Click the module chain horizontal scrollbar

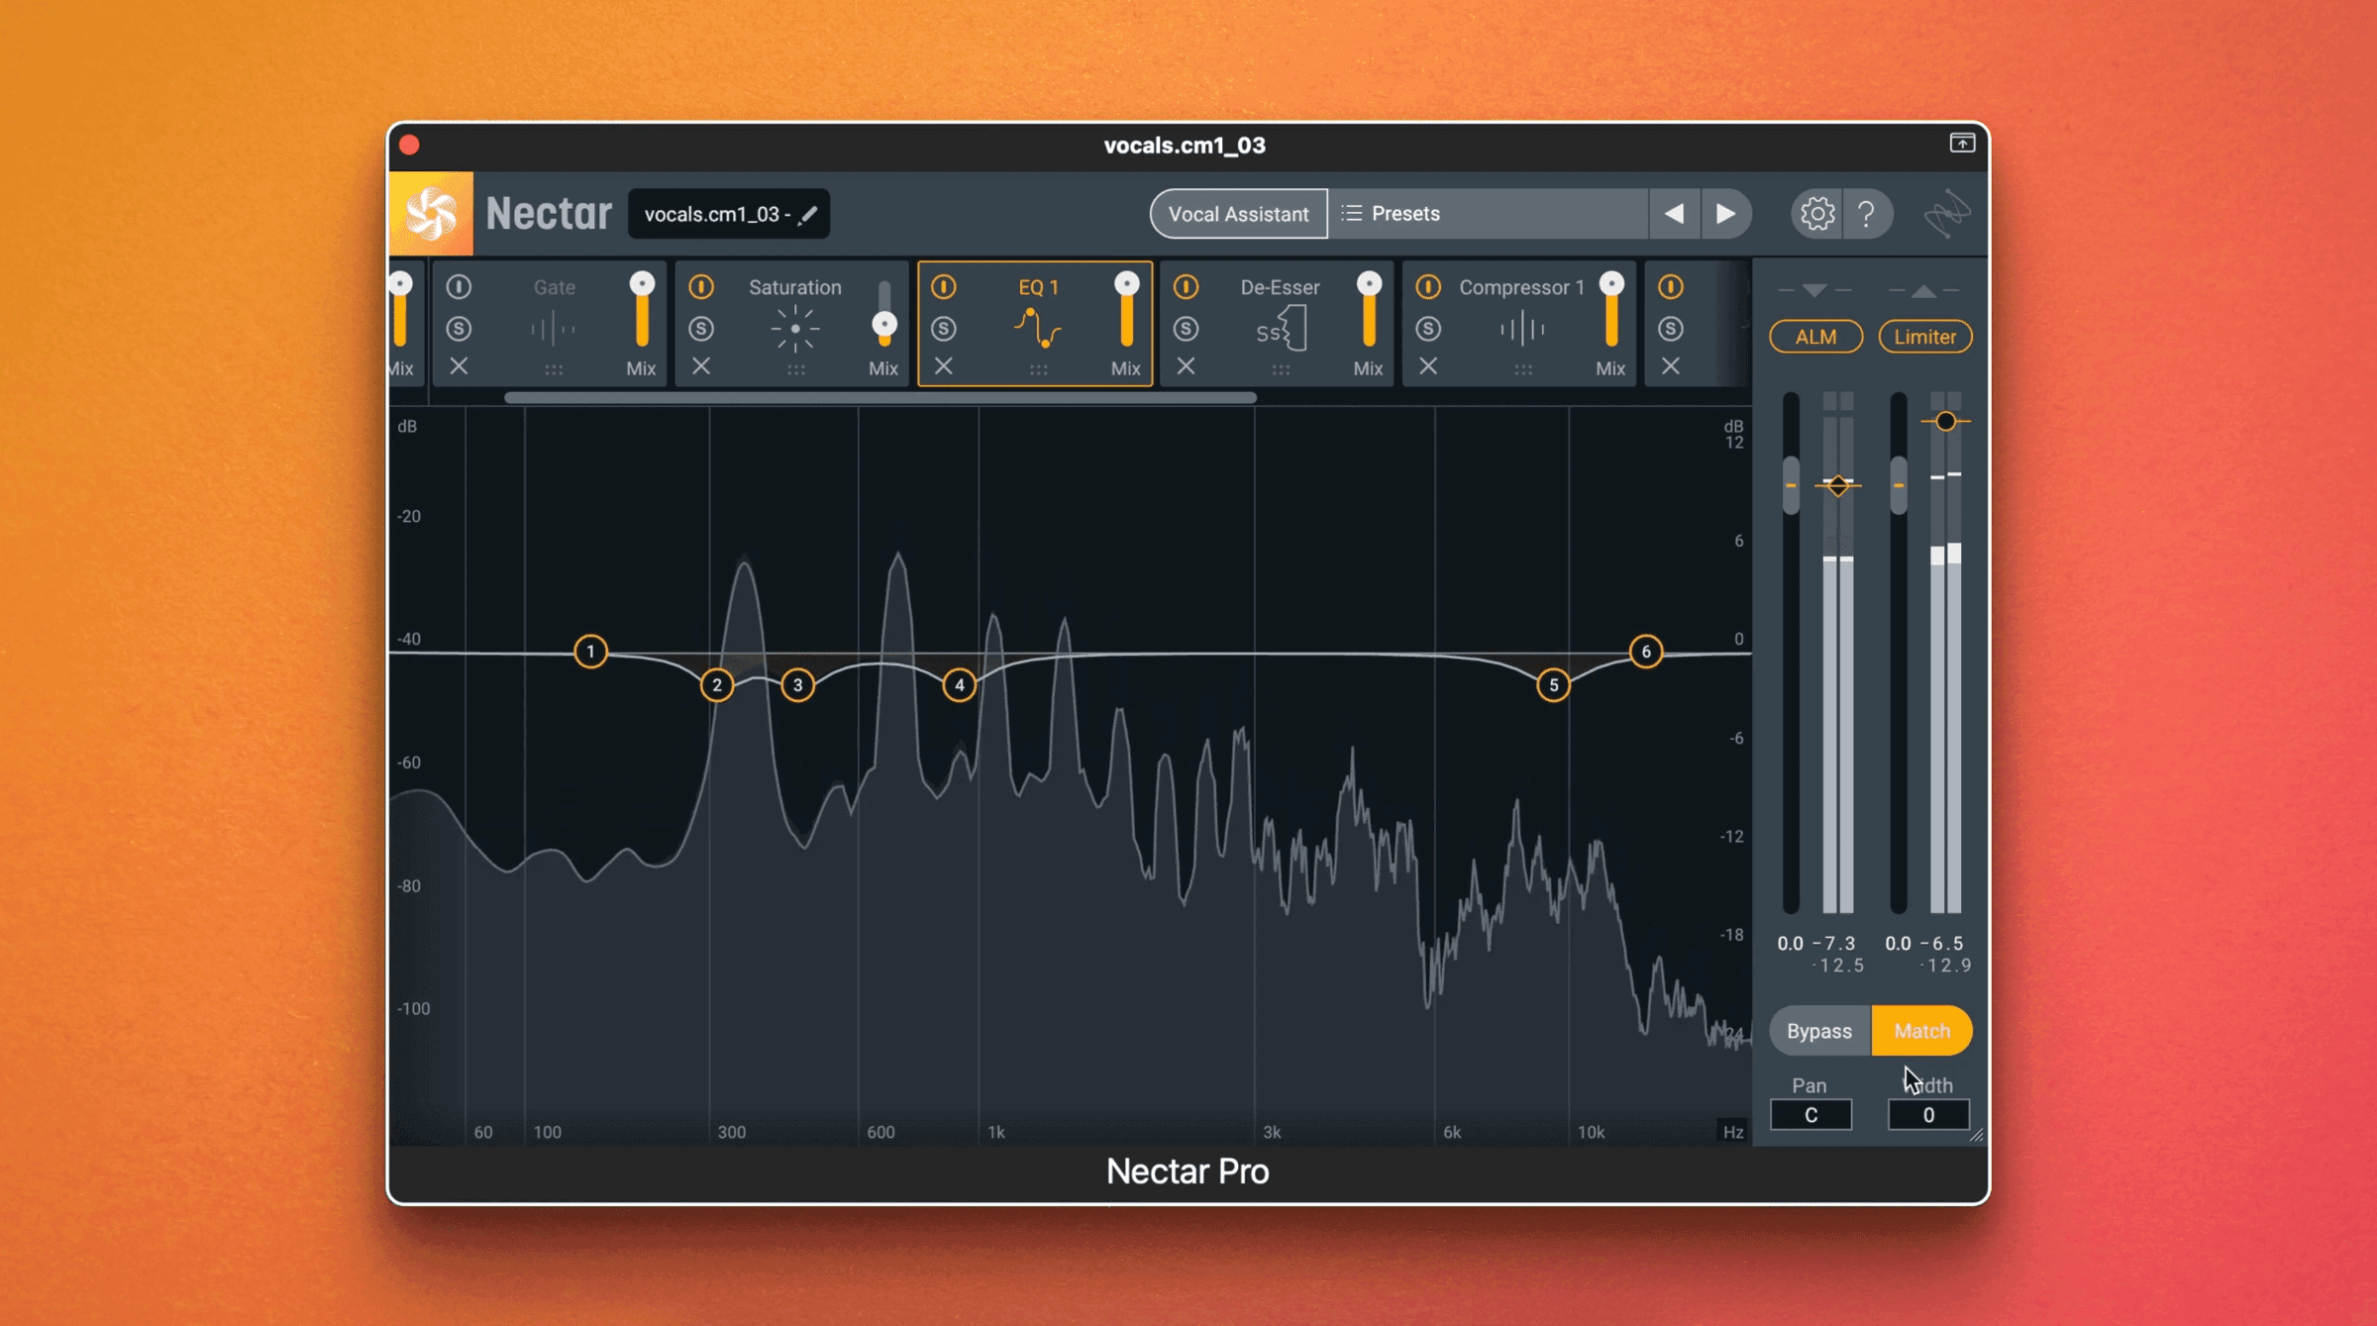point(880,398)
